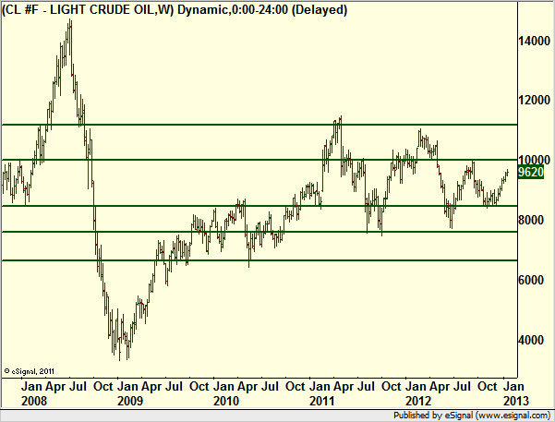Click the '© eSignal, 2011' copyright text
This screenshot has width=555, height=422.
pos(29,371)
